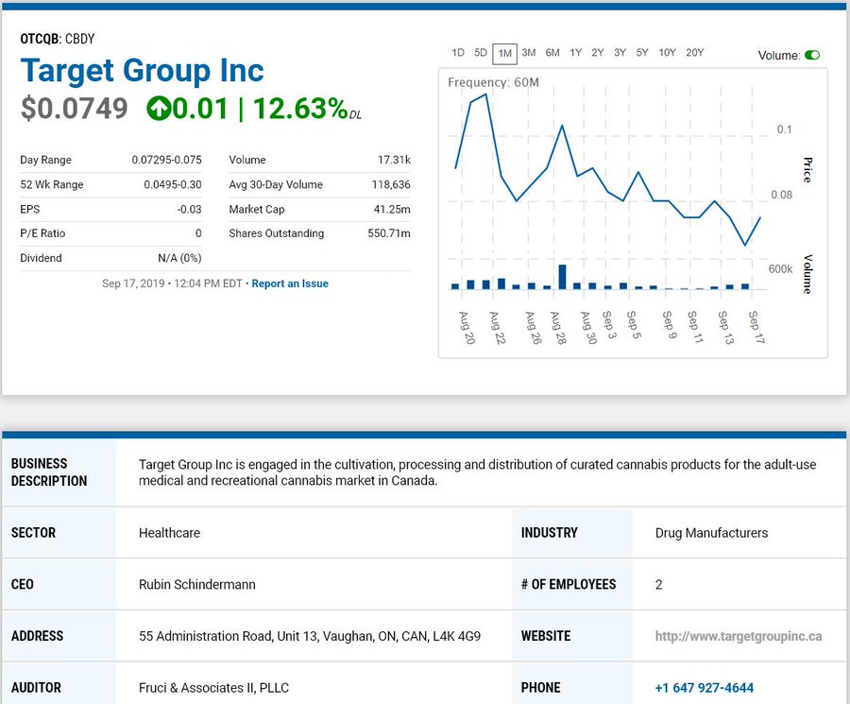
Task: Click the Day Range value 0.07295-0.075
Action: click(x=166, y=160)
